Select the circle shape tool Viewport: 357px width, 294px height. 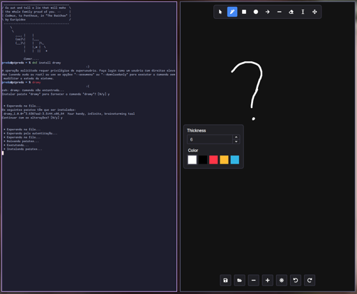click(256, 12)
